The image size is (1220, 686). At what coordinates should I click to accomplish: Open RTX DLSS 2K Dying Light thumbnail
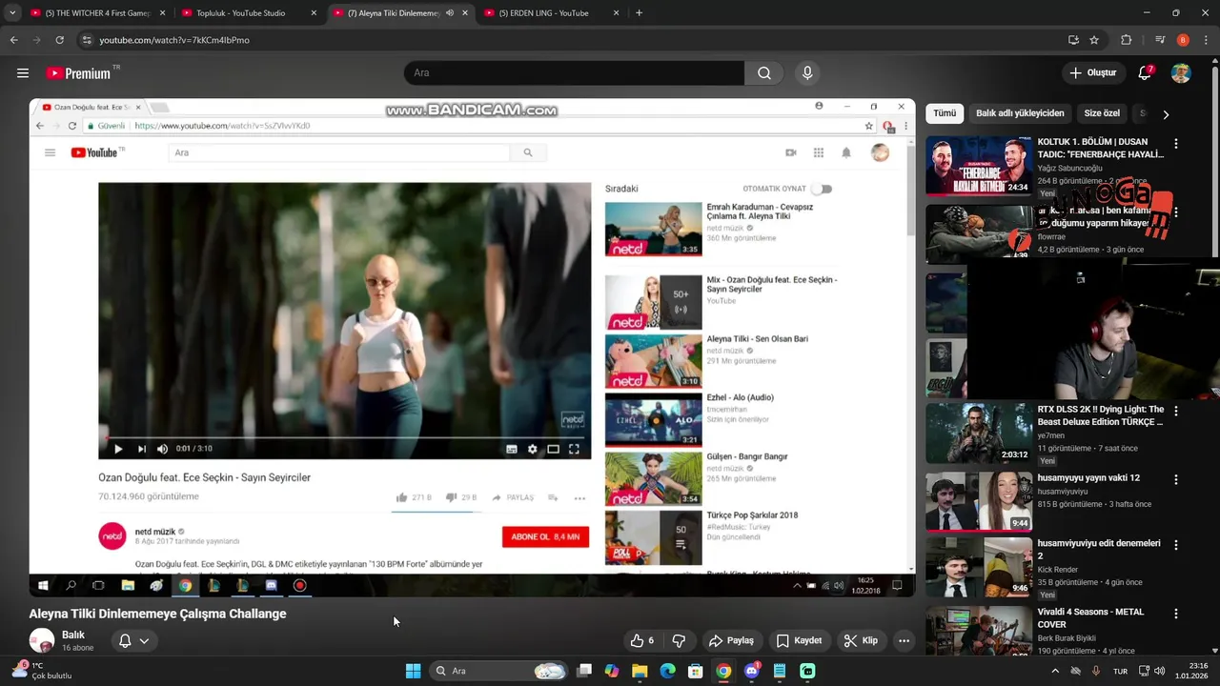pyautogui.click(x=979, y=434)
